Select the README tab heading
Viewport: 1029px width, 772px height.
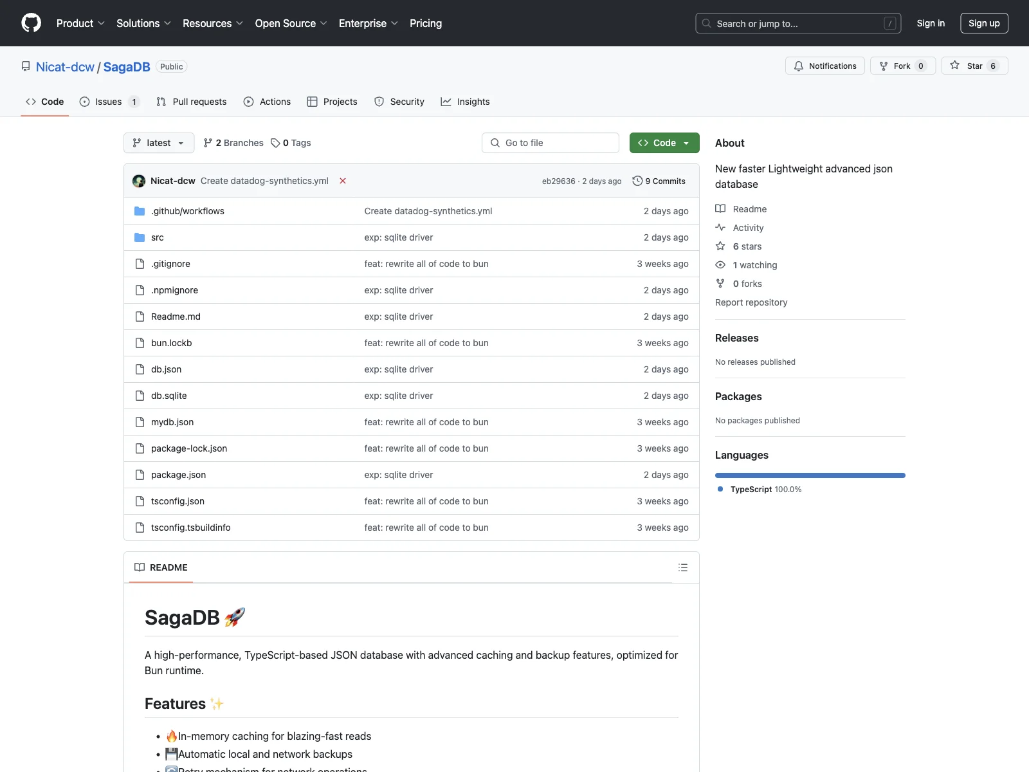coord(161,567)
